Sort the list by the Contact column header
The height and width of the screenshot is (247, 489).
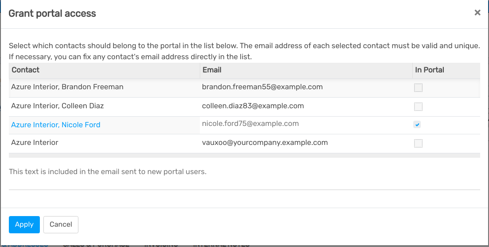[x=105, y=70]
